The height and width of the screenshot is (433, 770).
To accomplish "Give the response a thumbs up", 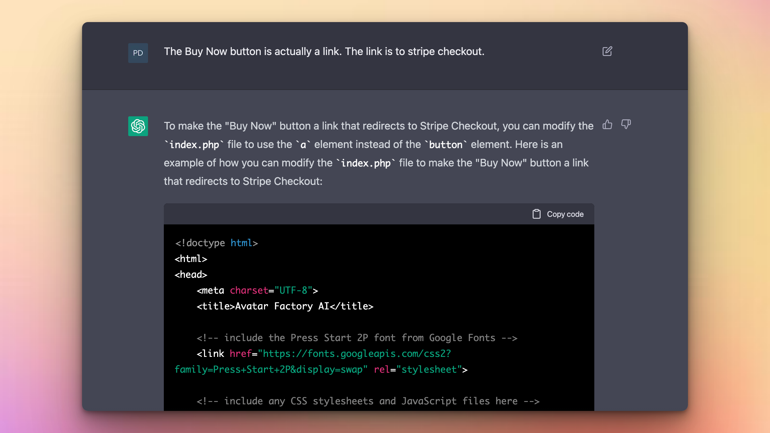I will point(607,125).
